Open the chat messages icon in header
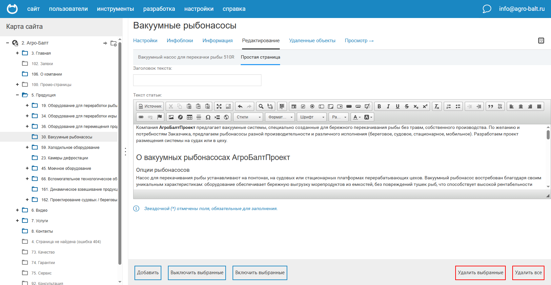551x285 pixels. (x=487, y=9)
